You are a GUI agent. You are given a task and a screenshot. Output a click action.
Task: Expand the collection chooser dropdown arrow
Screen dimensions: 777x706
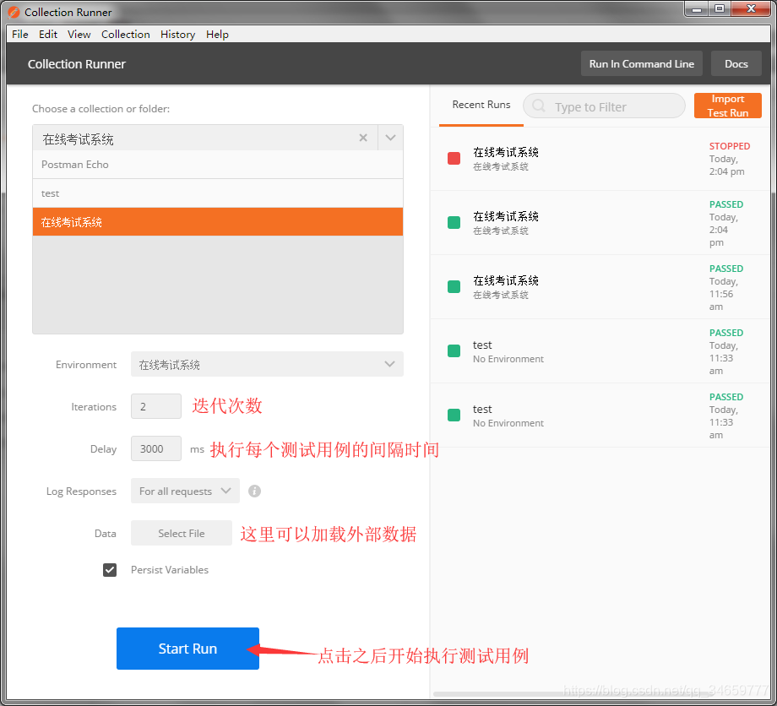point(390,138)
